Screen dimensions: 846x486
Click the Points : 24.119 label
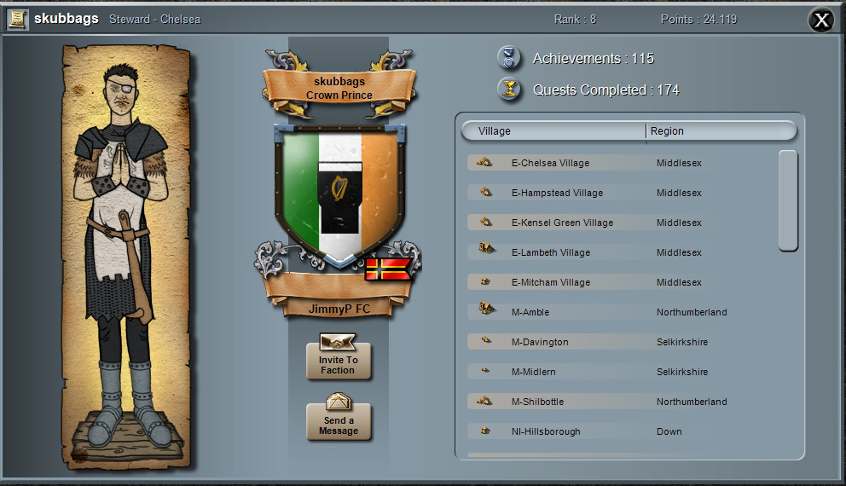[x=698, y=20]
